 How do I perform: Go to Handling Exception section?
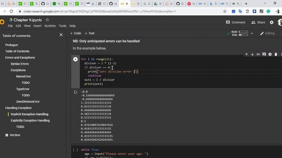tap(19, 108)
